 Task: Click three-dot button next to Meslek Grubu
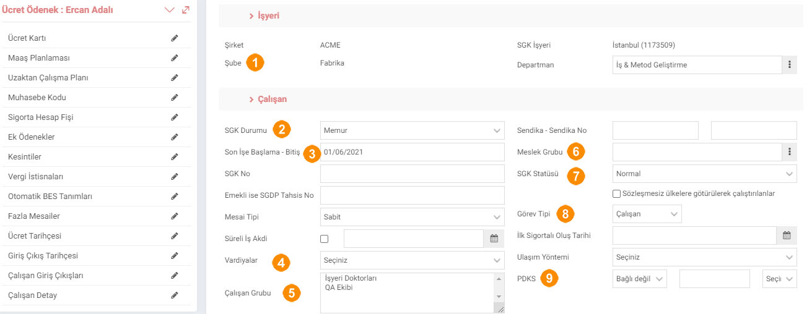(789, 152)
